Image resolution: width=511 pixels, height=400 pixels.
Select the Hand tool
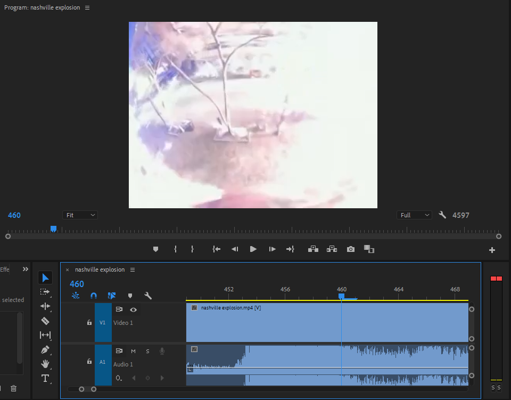tap(45, 364)
